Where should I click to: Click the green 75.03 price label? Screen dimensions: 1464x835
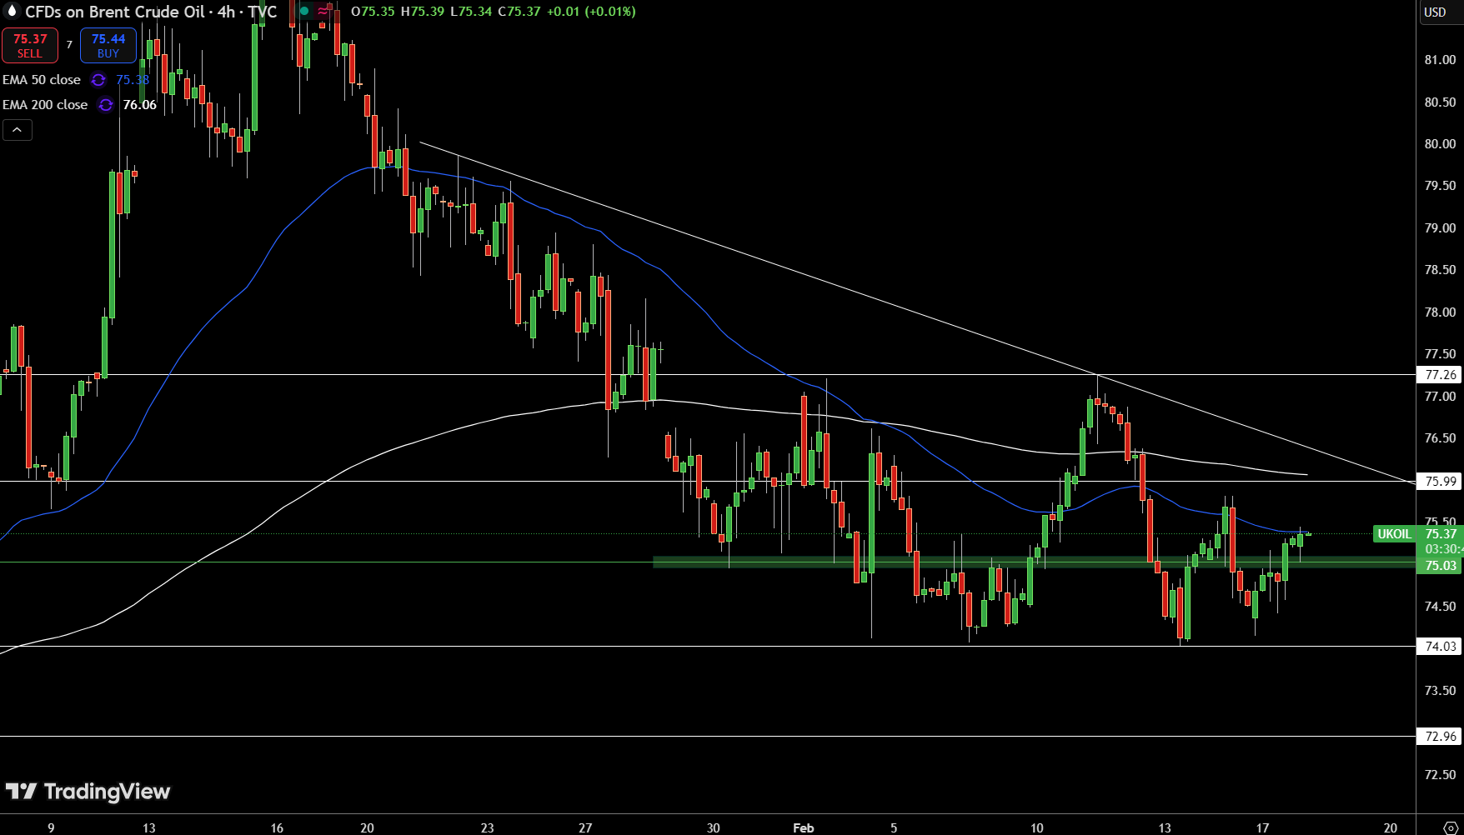(x=1440, y=566)
